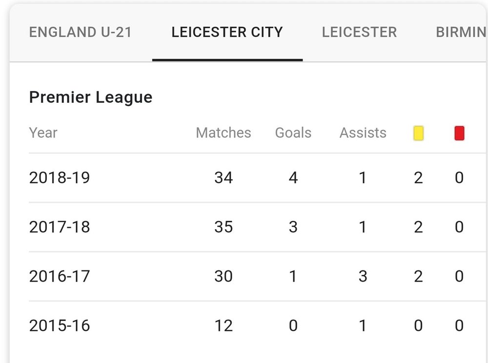Click the 3 assists value for 2016-17
The image size is (488, 363).
pyautogui.click(x=363, y=276)
